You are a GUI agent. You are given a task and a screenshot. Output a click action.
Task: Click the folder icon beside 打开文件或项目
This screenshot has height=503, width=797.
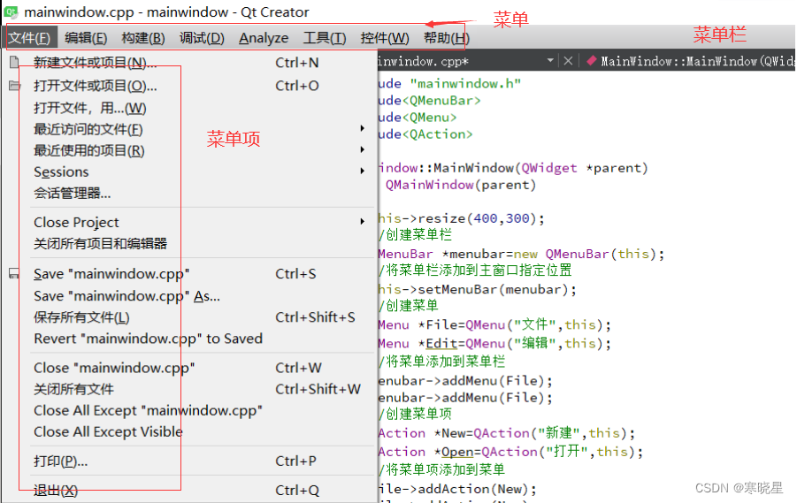point(14,86)
